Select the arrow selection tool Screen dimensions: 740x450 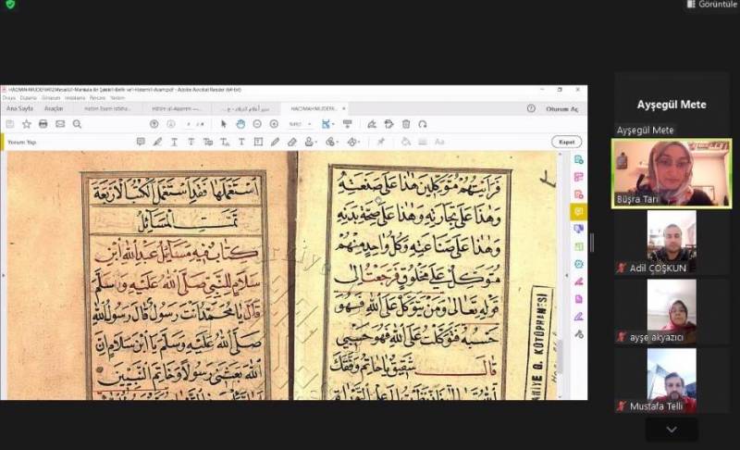pyautogui.click(x=223, y=124)
